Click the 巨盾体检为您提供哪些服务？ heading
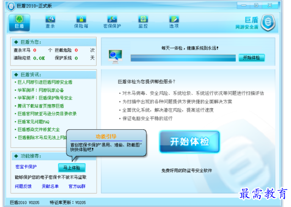The image size is (291, 207). pyautogui.click(x=147, y=82)
